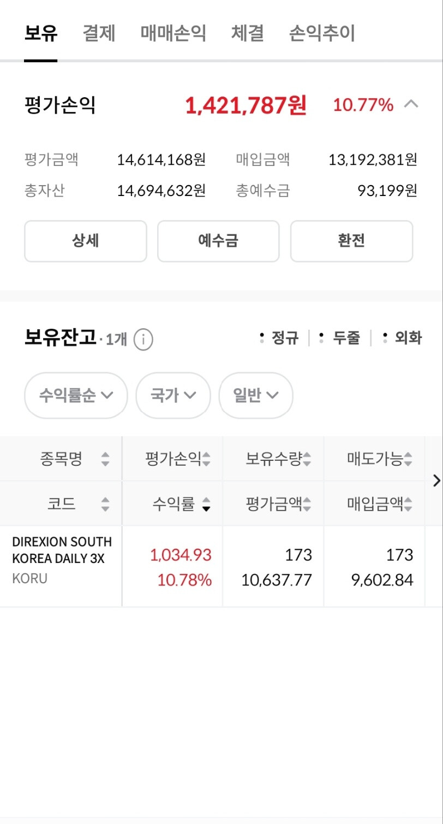443x824 pixels.
Task: Sort by 보유수량 column arrows
Action: (x=307, y=459)
